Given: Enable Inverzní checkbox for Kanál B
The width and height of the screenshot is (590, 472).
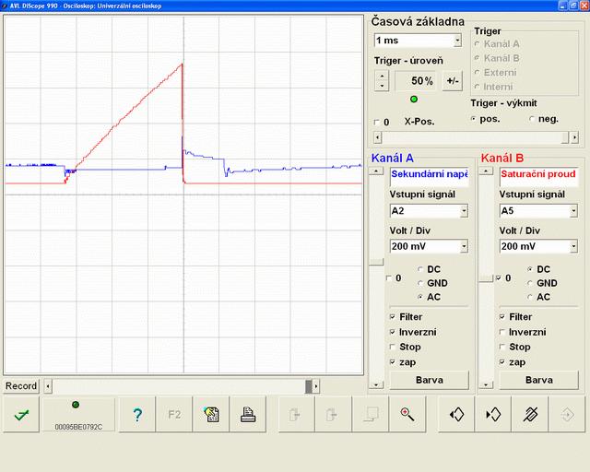Looking at the screenshot, I should tap(502, 332).
